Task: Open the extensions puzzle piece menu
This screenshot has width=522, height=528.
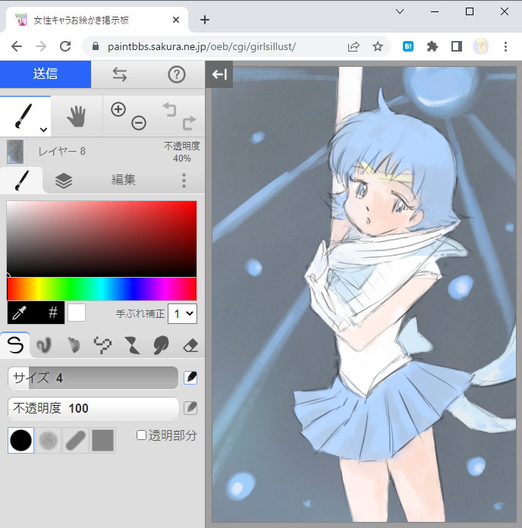Action: pyautogui.click(x=432, y=46)
